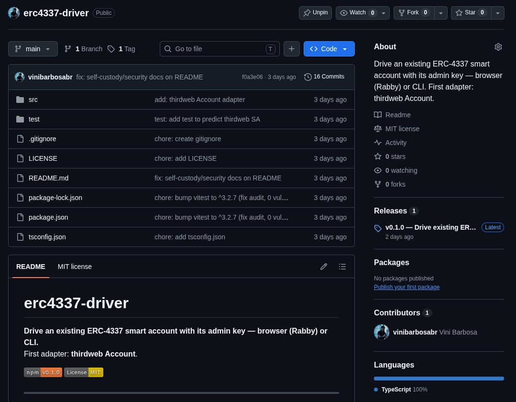The width and height of the screenshot is (516, 402).
Task: Open commit 'chore: add tsconfig.json'
Action: pyautogui.click(x=190, y=237)
